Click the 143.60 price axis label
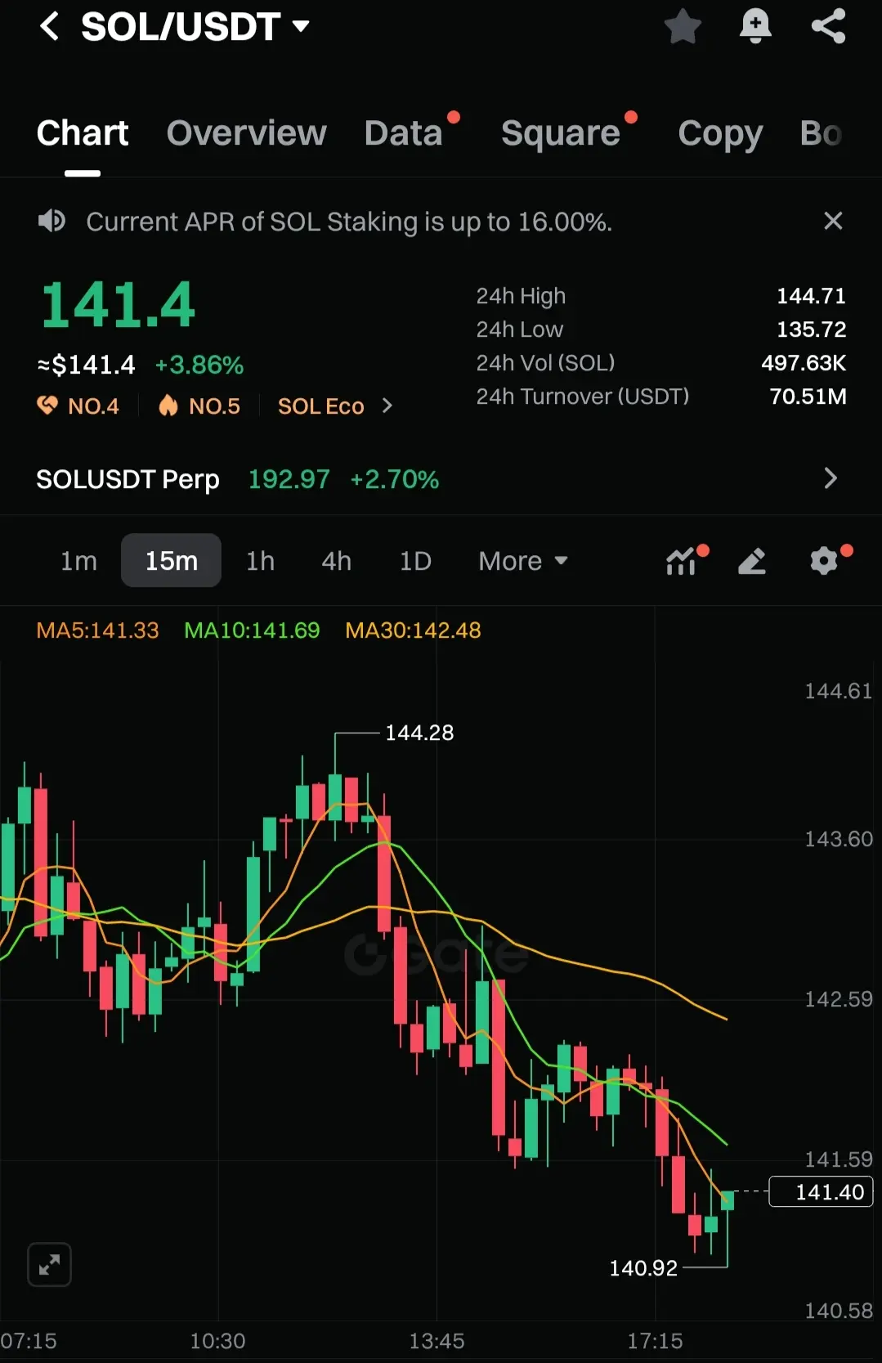Image resolution: width=882 pixels, height=1363 pixels. (839, 839)
